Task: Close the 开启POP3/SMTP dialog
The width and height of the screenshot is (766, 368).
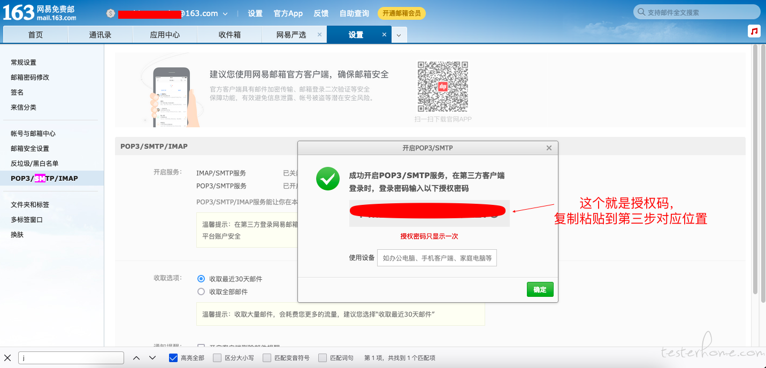Action: (x=549, y=148)
